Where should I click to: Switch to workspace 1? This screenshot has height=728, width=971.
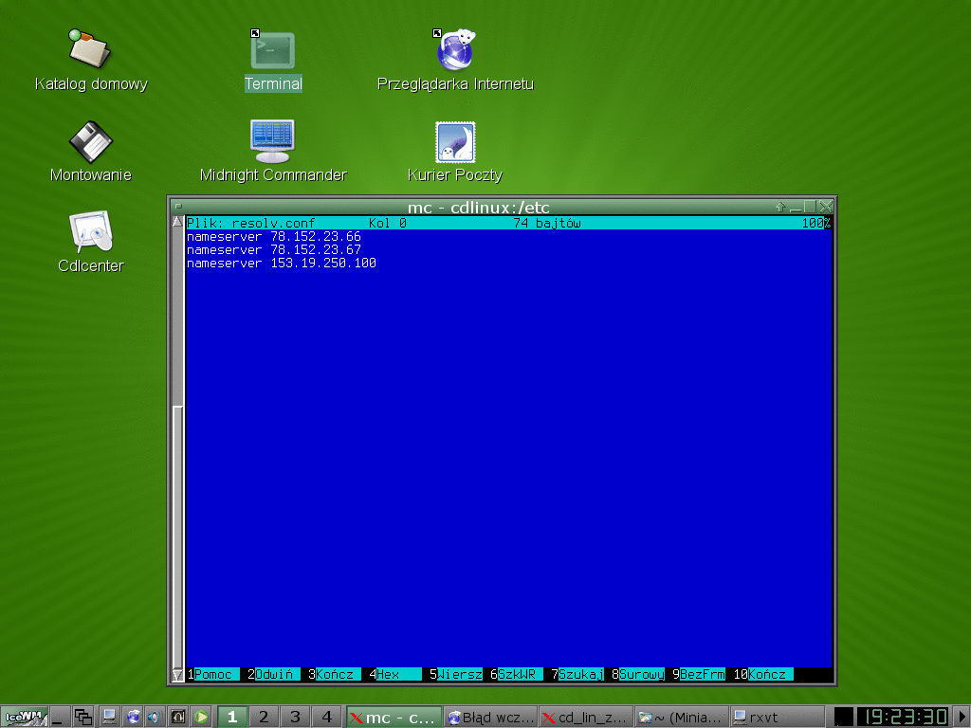click(x=232, y=718)
